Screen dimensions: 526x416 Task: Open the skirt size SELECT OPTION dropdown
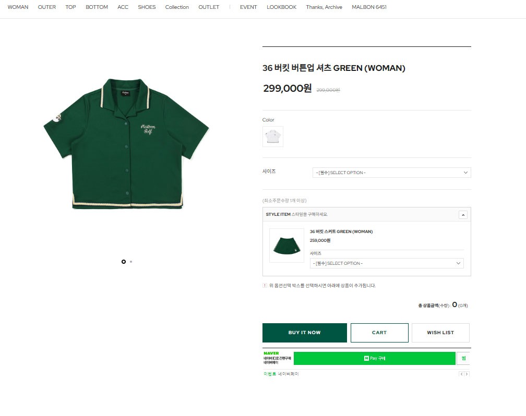386,263
